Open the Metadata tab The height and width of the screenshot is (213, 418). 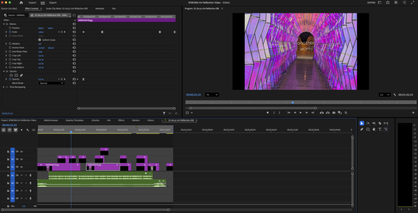coord(100,9)
